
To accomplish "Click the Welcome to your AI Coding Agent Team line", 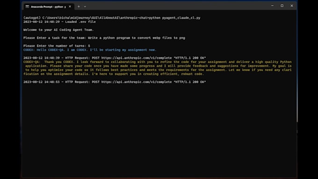I will [x=58, y=30].
